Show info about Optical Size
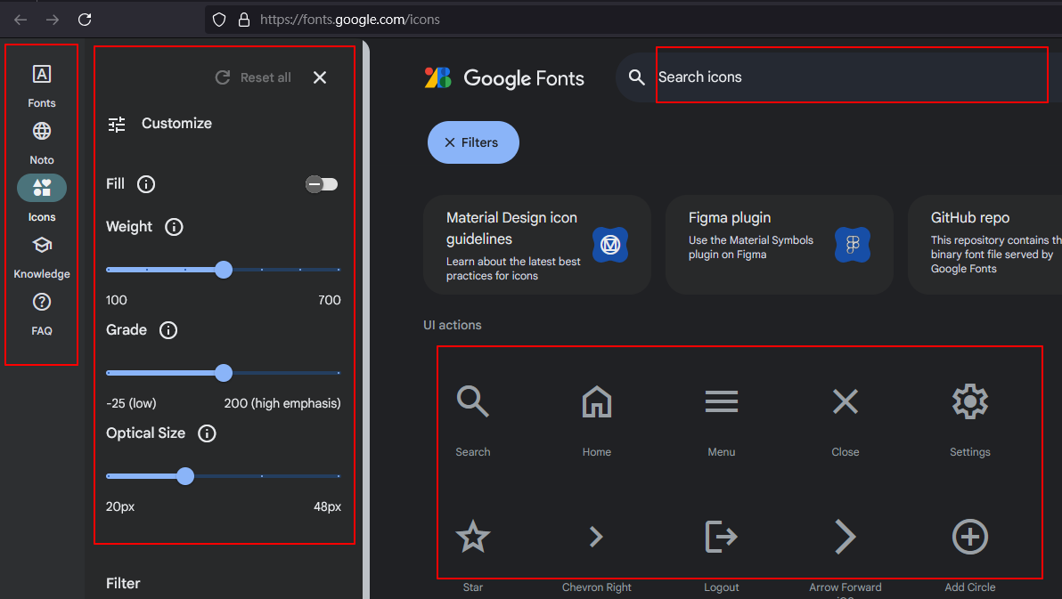 pos(207,433)
